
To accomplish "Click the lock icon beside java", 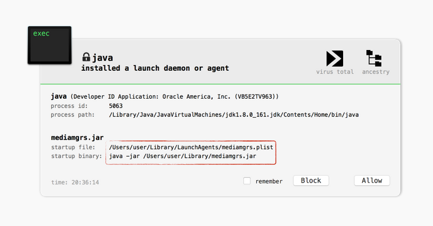I will (x=86, y=57).
